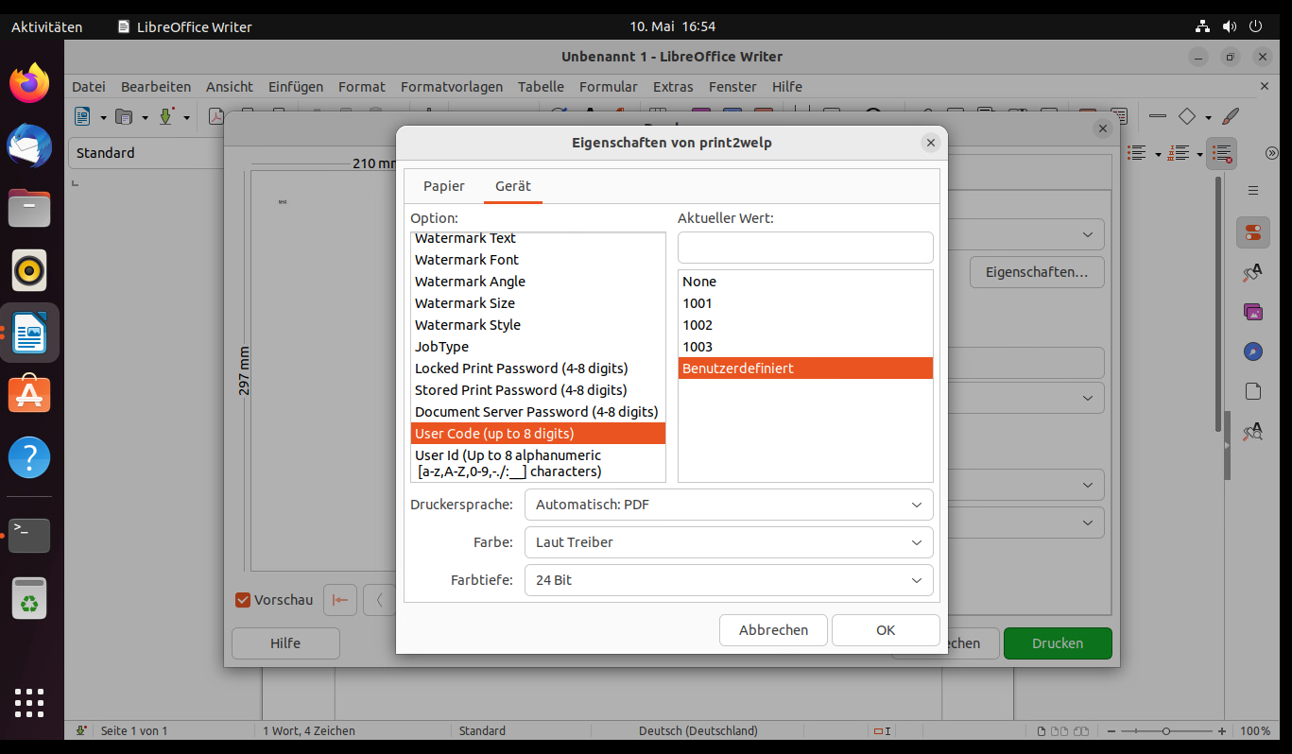The image size is (1292, 754).
Task: Switch to the Papier tab
Action: click(x=443, y=186)
